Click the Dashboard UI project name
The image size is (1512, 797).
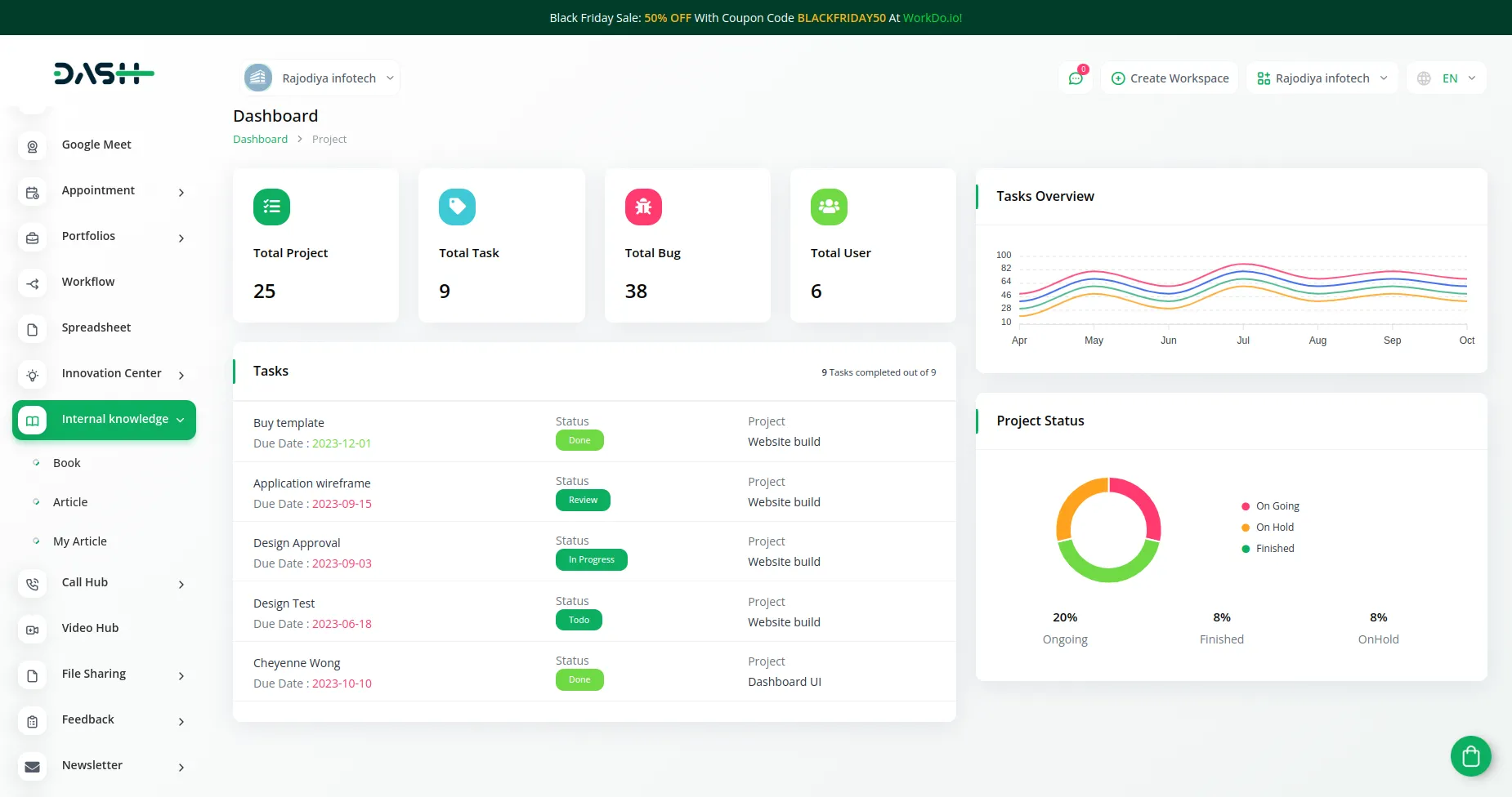point(785,682)
